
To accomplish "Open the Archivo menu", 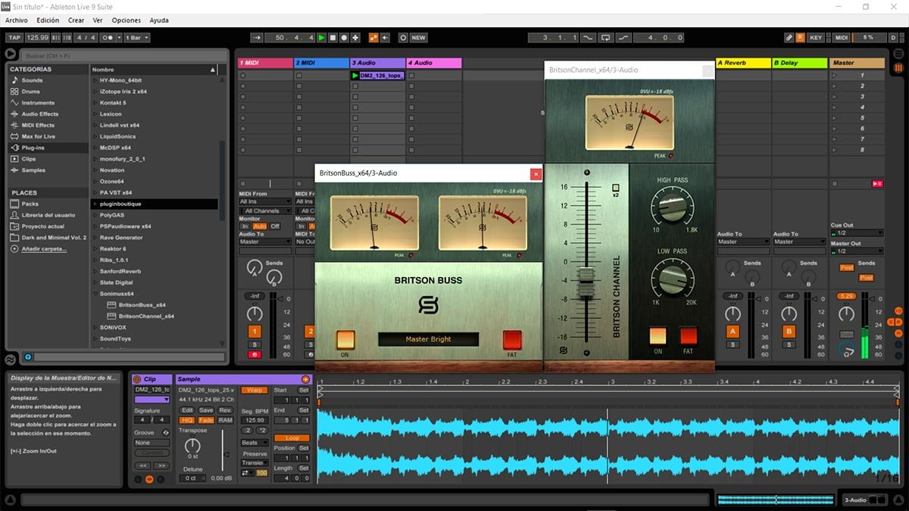I will [16, 20].
